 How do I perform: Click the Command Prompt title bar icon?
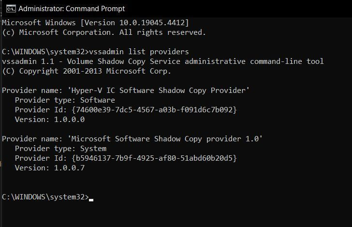click(11, 9)
